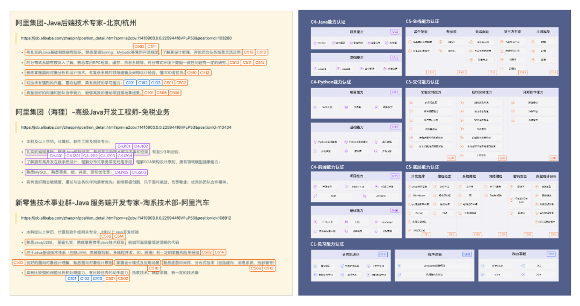Viewport: 580px width, 306px height.
Task: Click highlighted text 熟练掌握面向对象分析和设计技术
Action: pos(105,72)
